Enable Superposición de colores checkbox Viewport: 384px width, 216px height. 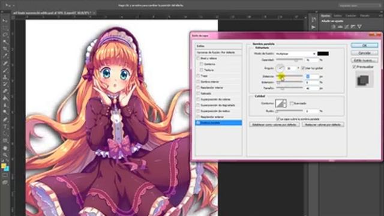(198, 100)
